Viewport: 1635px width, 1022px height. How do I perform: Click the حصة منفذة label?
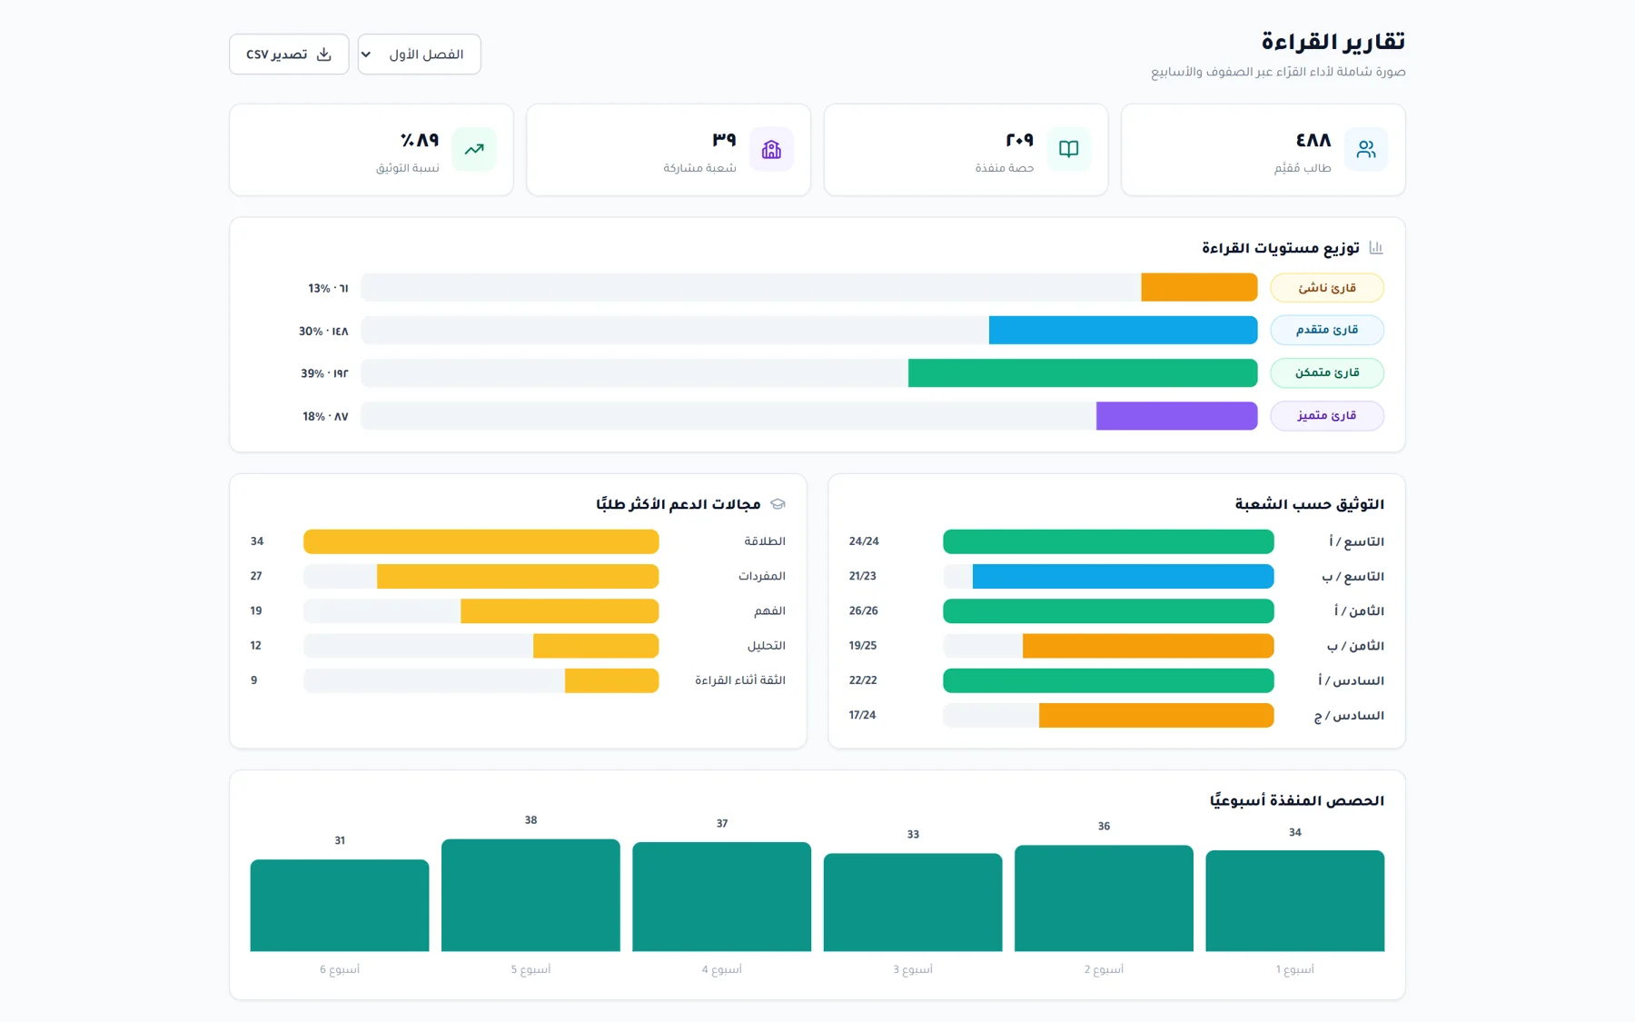pos(1005,168)
